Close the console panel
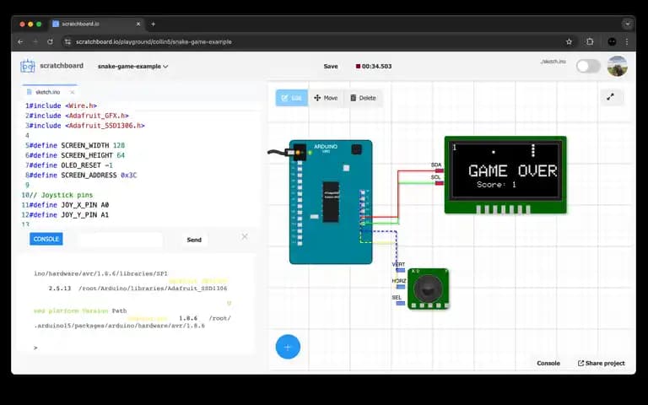 tap(245, 236)
